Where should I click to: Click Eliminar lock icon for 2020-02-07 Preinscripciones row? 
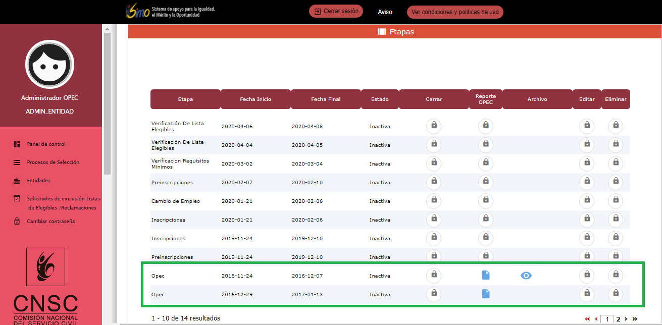coord(616,182)
